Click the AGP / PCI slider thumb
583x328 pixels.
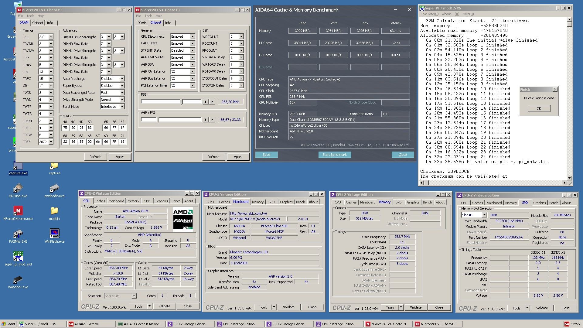point(158,120)
